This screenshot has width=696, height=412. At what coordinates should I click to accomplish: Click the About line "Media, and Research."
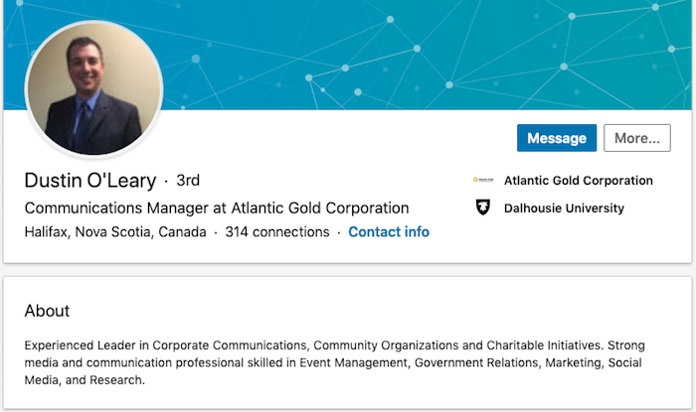pos(85,380)
